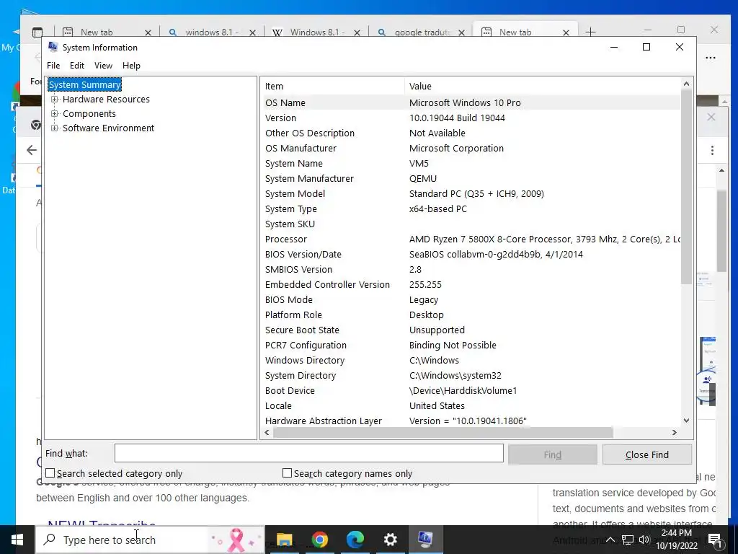This screenshot has height=554, width=738.
Task: Click the details pane scroll up arrow
Action: point(686,84)
